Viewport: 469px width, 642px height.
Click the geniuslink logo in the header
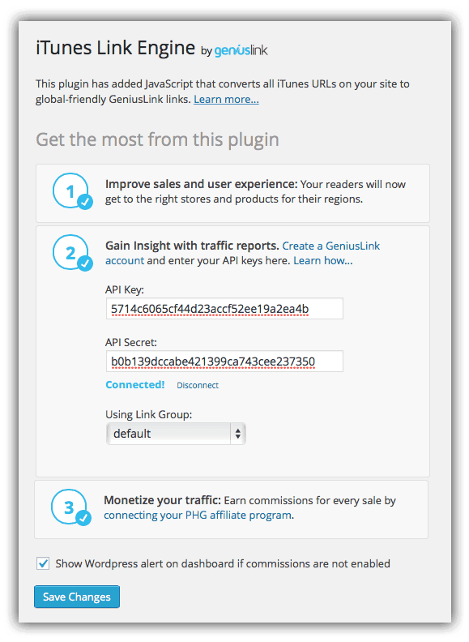click(x=241, y=50)
